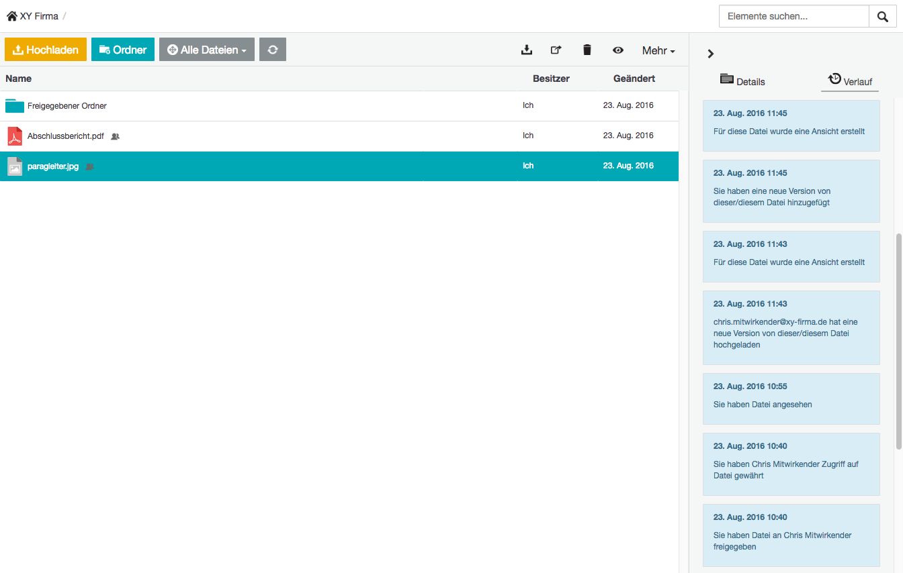Click the Hochladen upload button
The height and width of the screenshot is (573, 903).
46,50
